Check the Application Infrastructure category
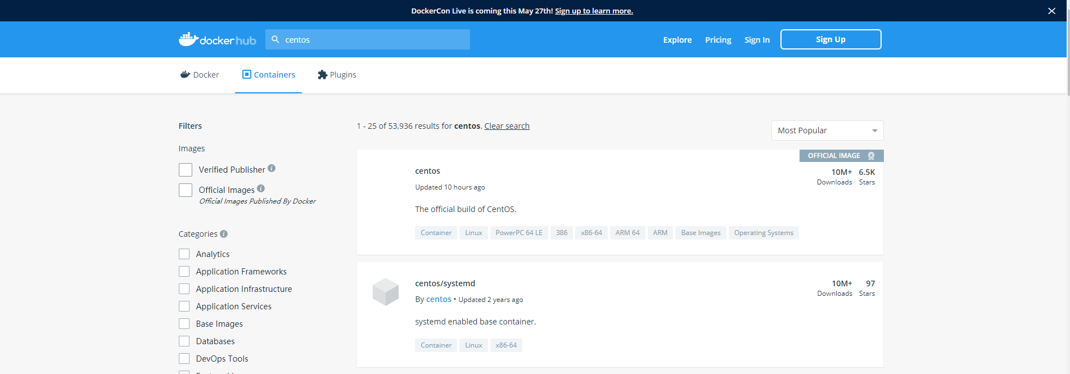 pos(184,289)
